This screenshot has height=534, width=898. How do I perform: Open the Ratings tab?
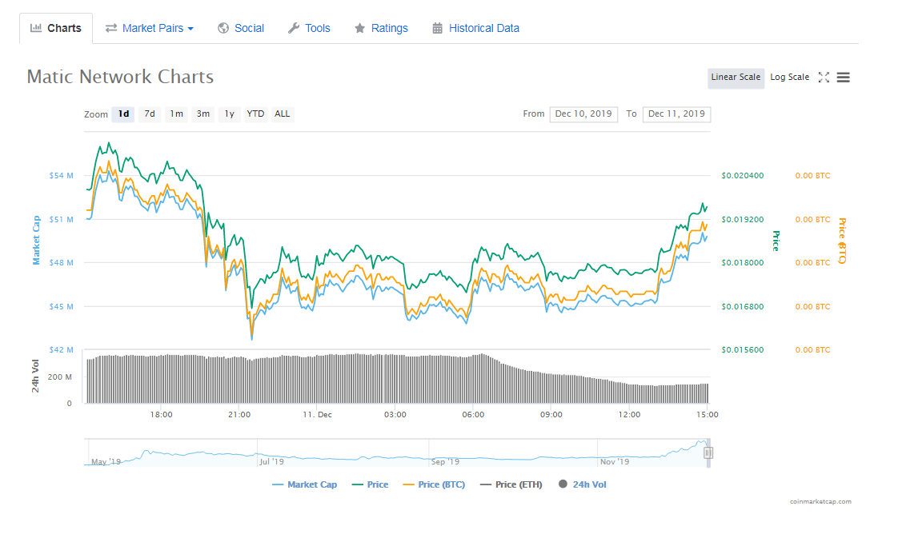pyautogui.click(x=389, y=28)
